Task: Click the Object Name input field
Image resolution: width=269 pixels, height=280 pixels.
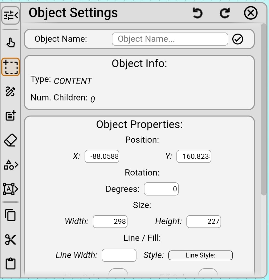Action: point(170,39)
